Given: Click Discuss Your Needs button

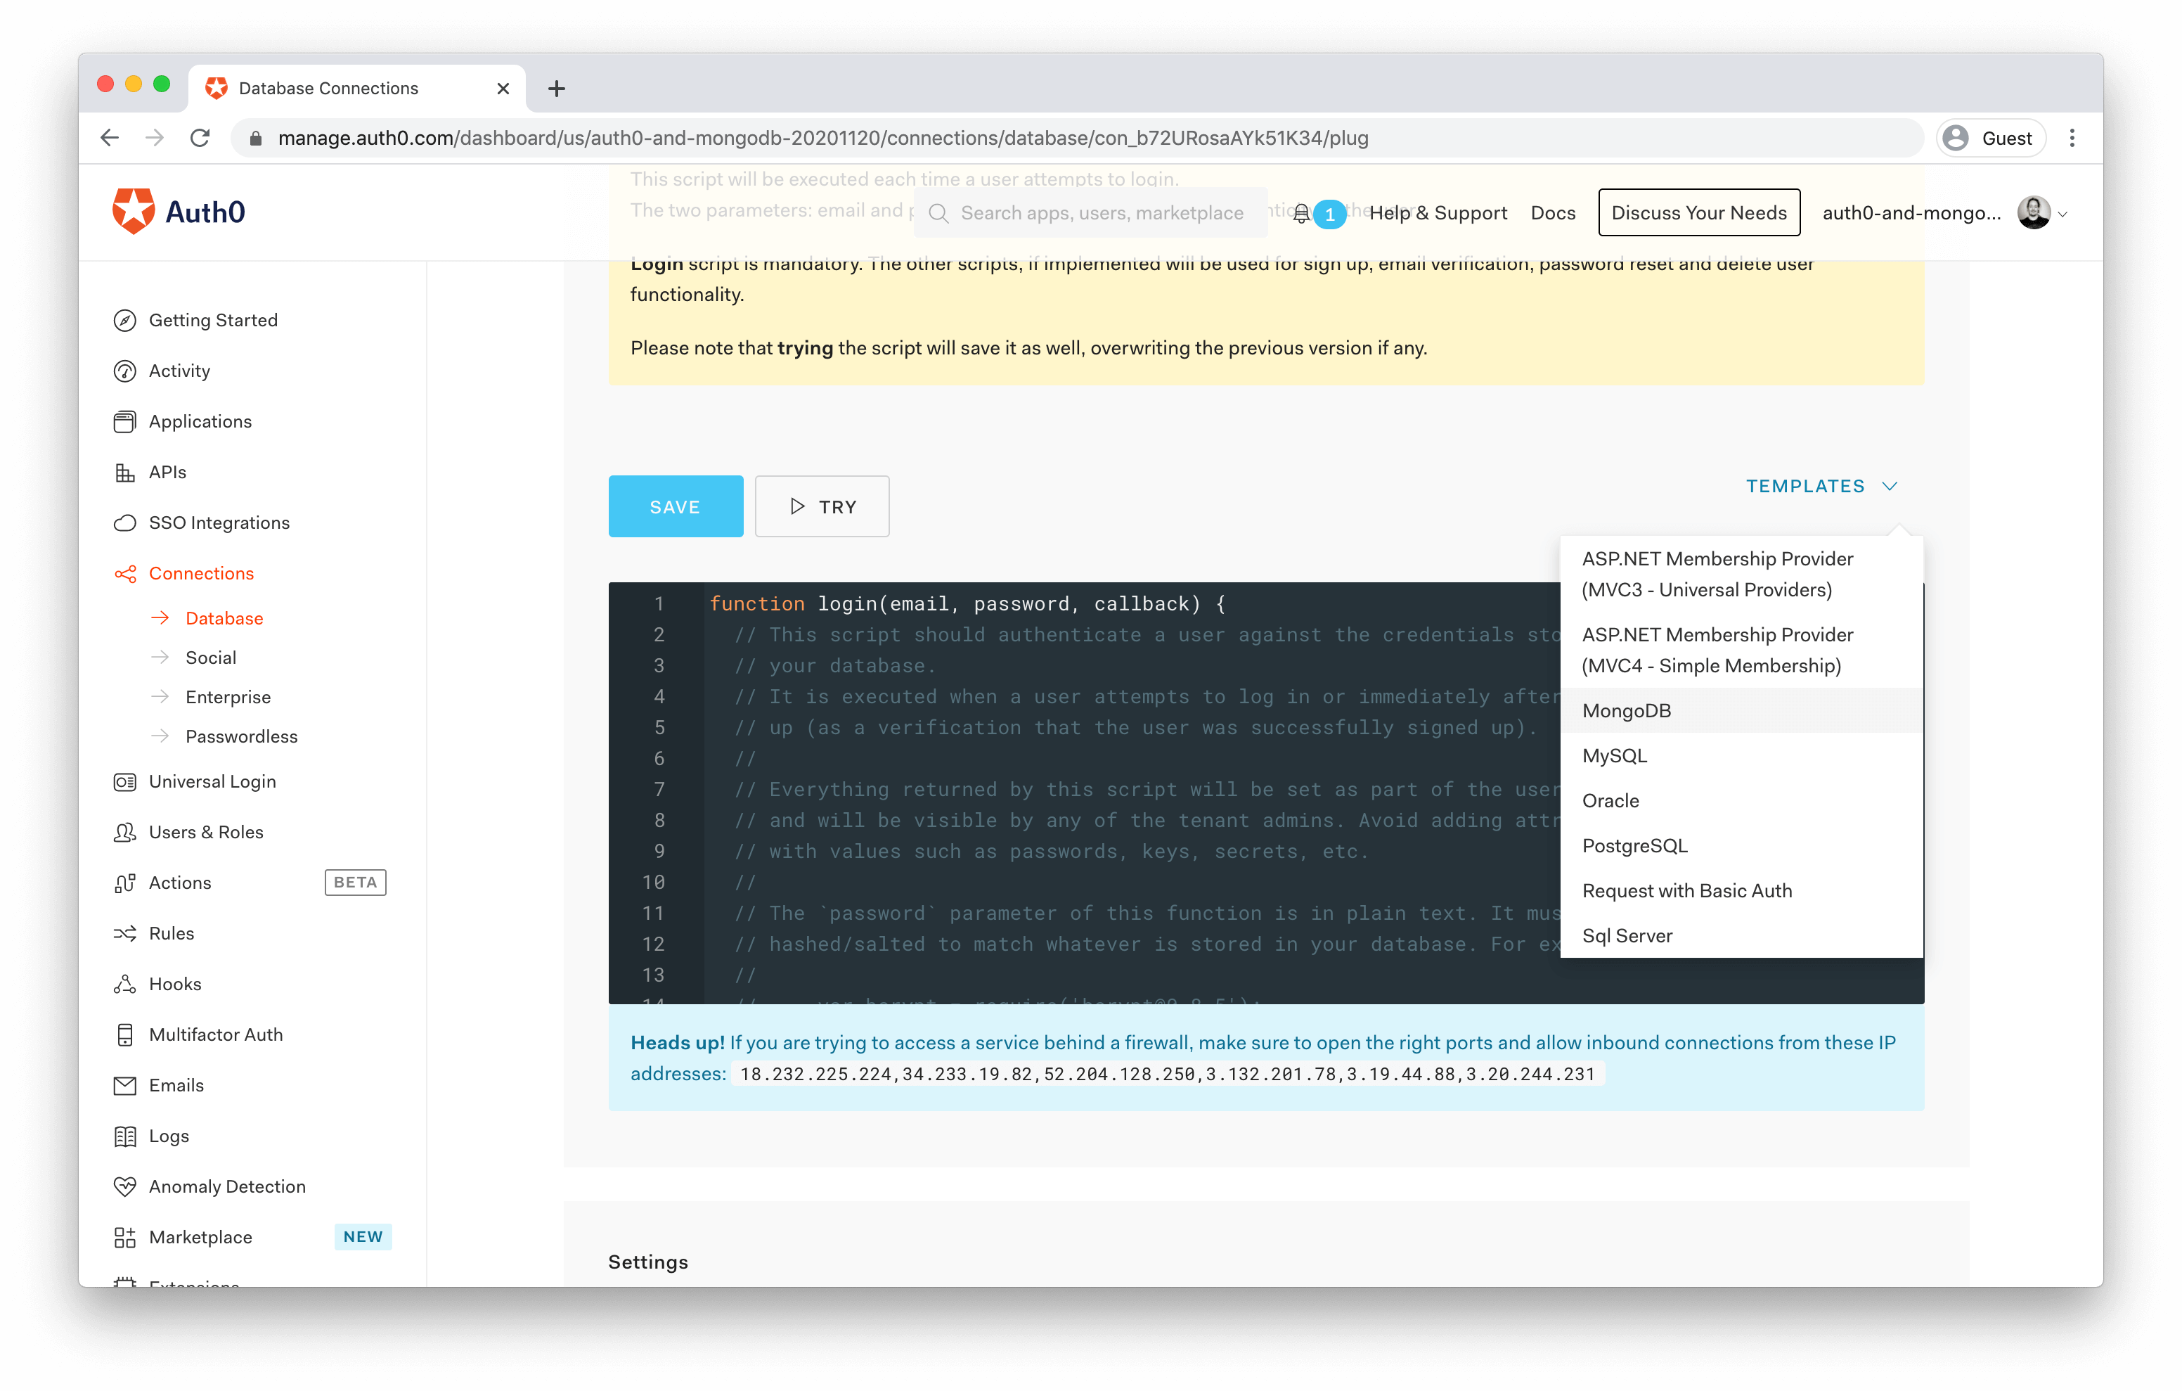Looking at the screenshot, I should 1698,212.
